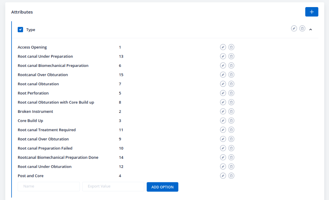Click the ADD OPTION button
This screenshot has height=200, width=329.
pos(162,187)
